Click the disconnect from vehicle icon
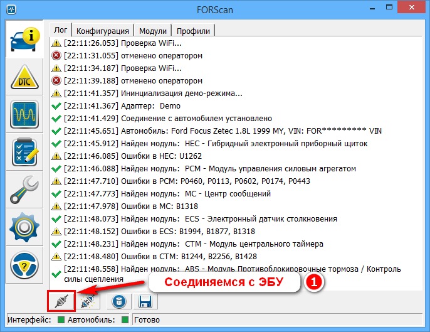Screen dimensions: 430x332 88,301
